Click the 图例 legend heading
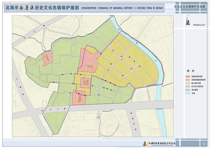Image resolution: width=210 pixels, height=148 pixels. [x=190, y=71]
